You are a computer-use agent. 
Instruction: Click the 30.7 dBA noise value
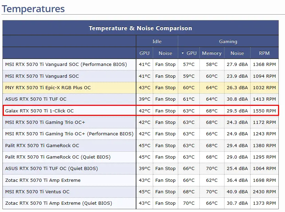[x=237, y=203]
